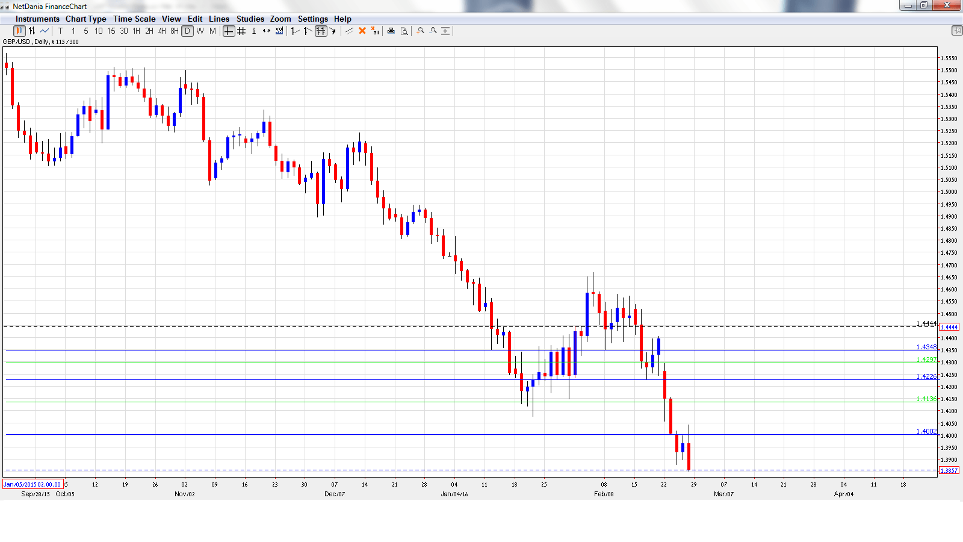
Task: Click the zoom in magnifier icon
Action: pos(420,31)
